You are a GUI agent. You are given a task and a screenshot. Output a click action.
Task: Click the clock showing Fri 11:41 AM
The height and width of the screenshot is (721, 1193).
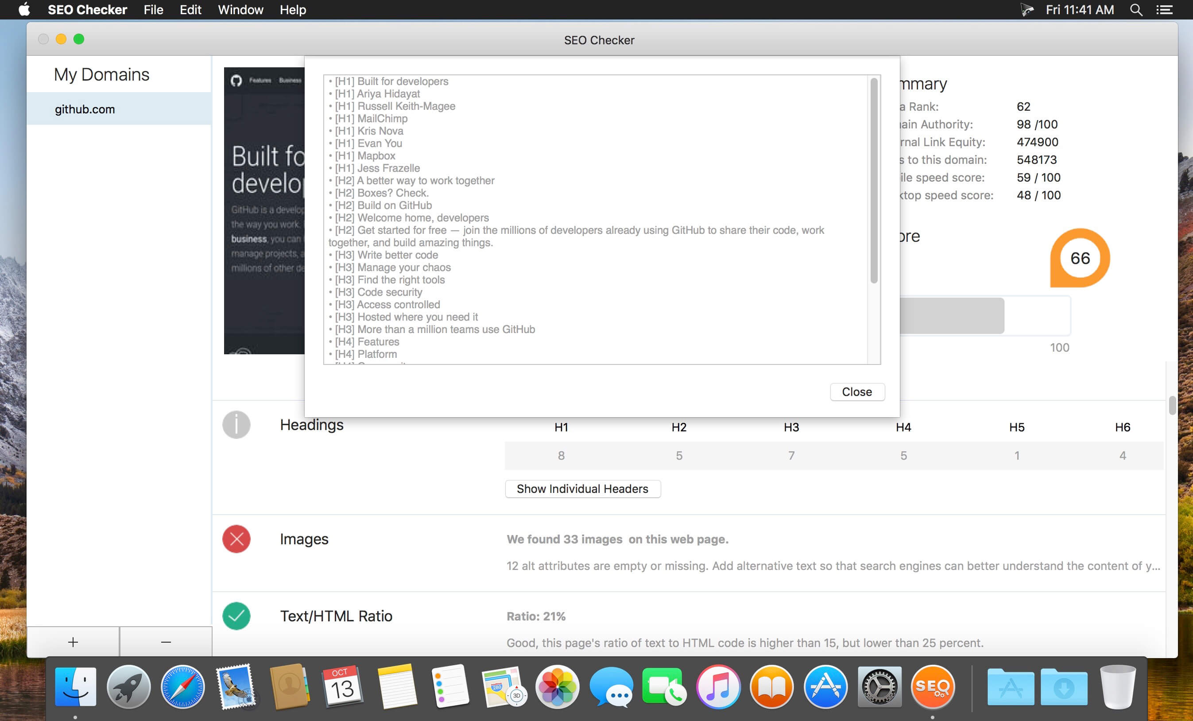coord(1080,10)
